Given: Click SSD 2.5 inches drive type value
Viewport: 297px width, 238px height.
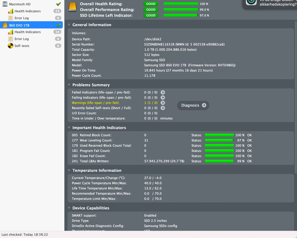Looking at the screenshot, I should coord(156,221).
